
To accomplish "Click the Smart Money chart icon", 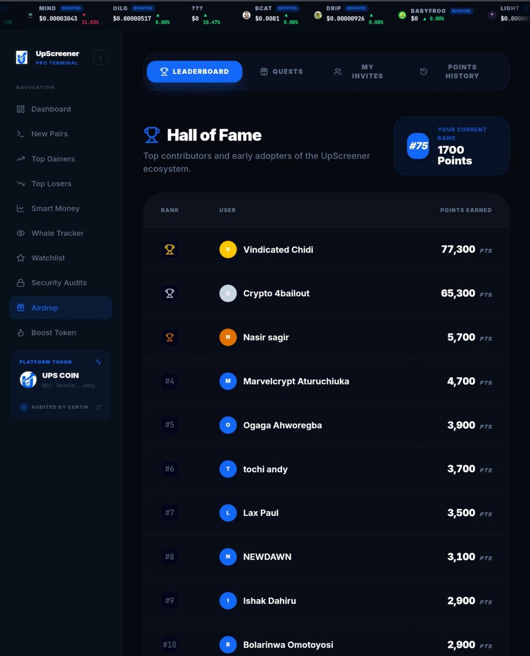I will point(21,208).
